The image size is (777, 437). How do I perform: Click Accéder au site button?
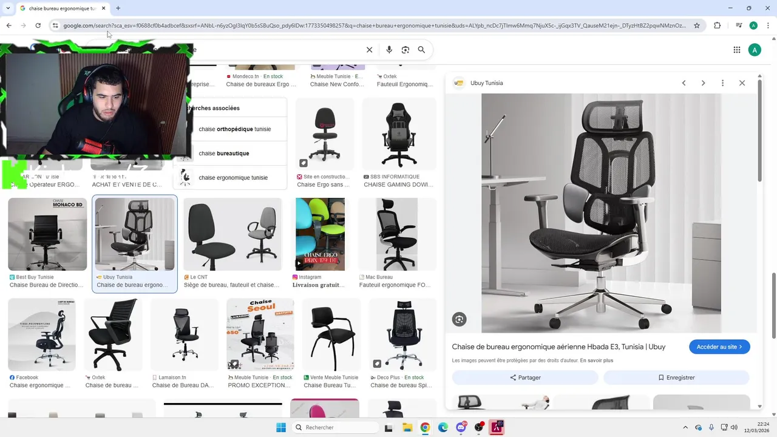click(x=719, y=347)
